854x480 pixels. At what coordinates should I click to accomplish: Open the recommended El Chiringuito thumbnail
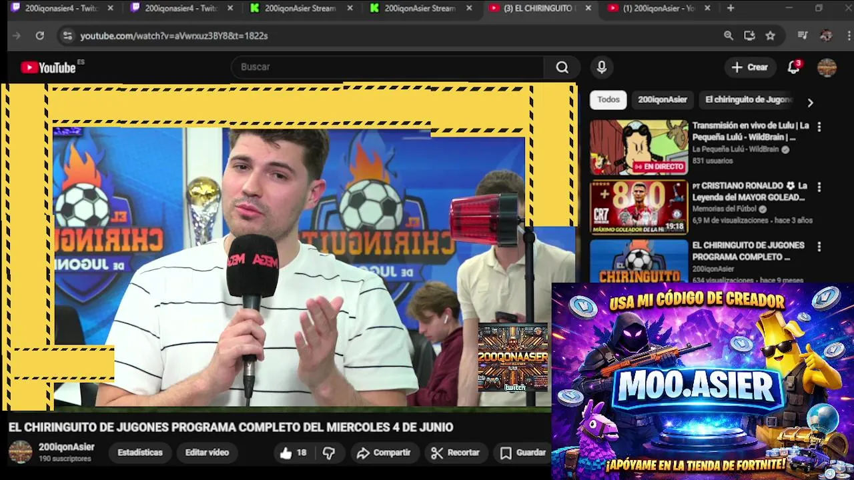[x=638, y=261]
